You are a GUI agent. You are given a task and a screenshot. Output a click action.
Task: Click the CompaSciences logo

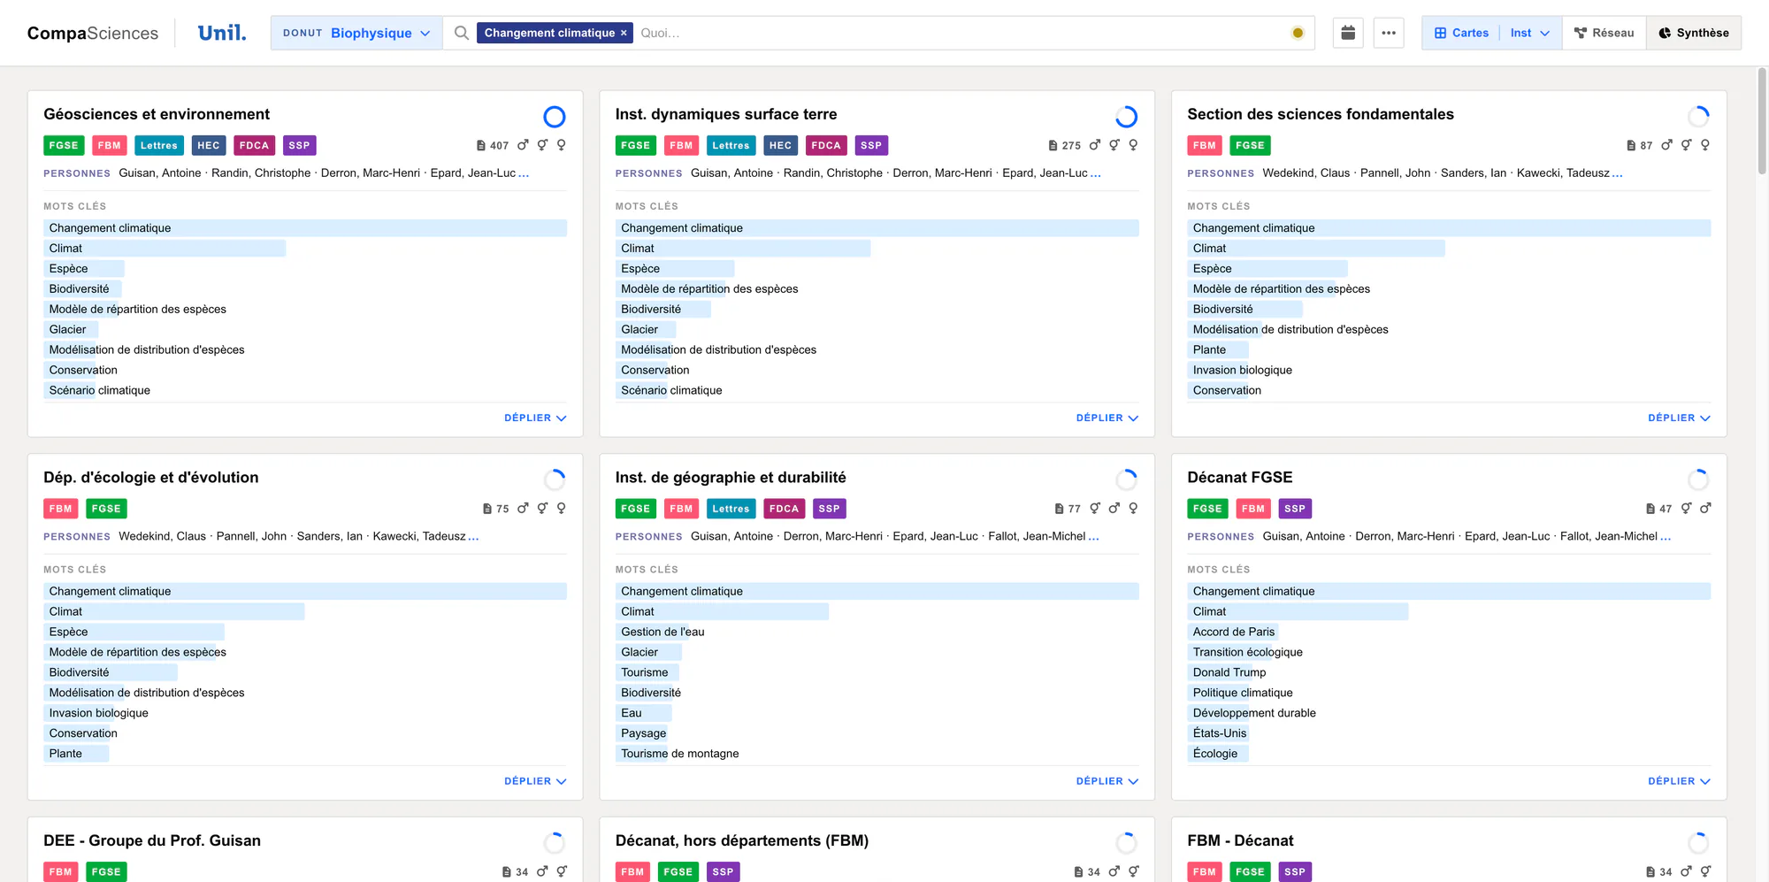click(93, 33)
